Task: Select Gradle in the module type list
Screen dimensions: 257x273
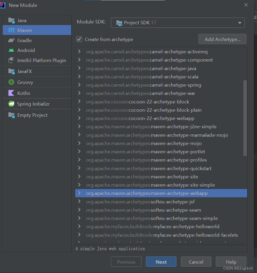Action: tap(37, 41)
